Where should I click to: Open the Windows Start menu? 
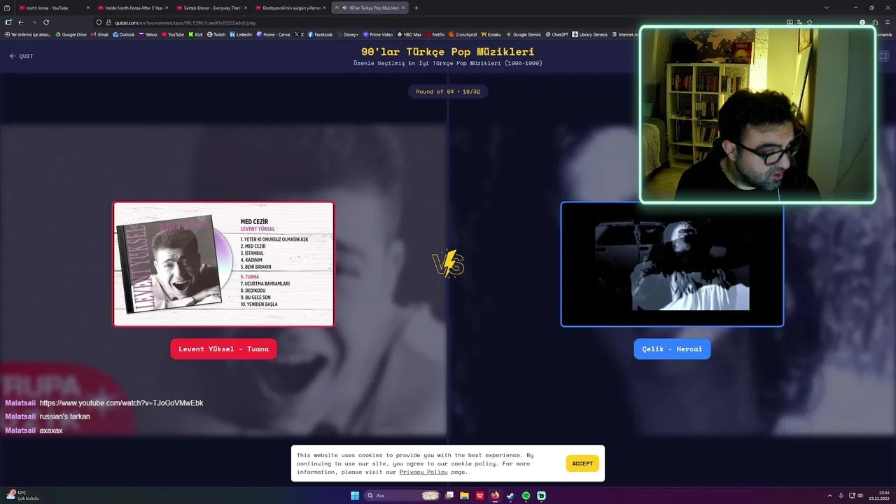[x=355, y=496]
